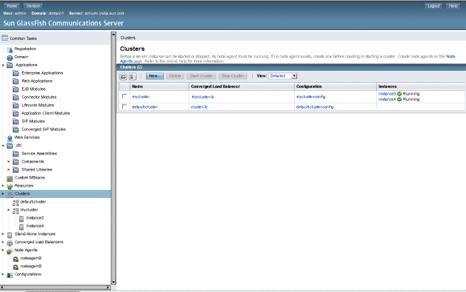
Task: Click the instance3 server icon
Action: coord(21,219)
